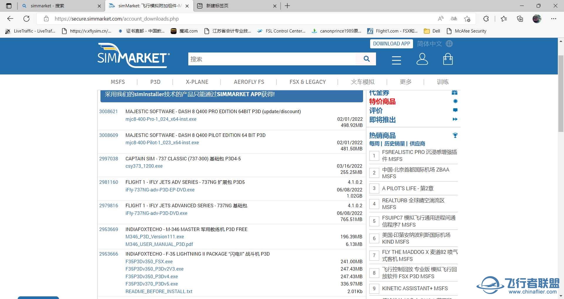This screenshot has height=299, width=564.
Task: Focus the 搜索 search input field
Action: 272,59
